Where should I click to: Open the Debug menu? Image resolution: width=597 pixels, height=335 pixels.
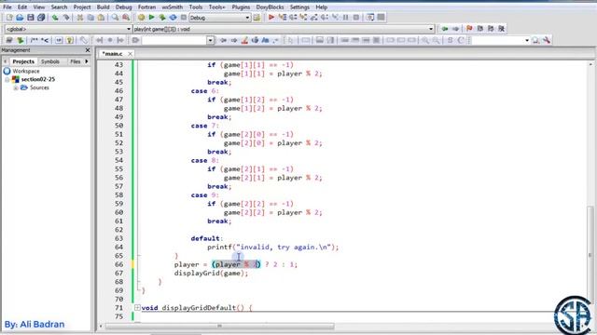click(123, 7)
